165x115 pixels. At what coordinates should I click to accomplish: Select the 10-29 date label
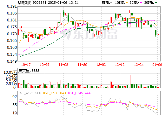pyautogui.click(x=45, y=65)
